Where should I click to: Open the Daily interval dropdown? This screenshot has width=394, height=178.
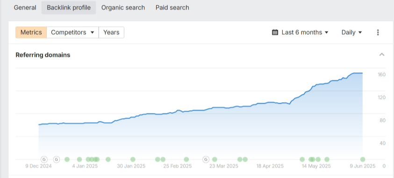tap(351, 32)
